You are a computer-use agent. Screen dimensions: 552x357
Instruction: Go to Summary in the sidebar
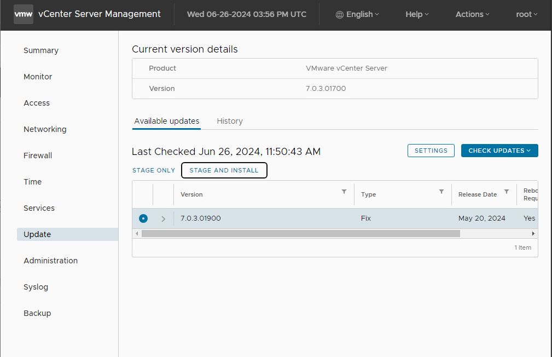point(41,50)
